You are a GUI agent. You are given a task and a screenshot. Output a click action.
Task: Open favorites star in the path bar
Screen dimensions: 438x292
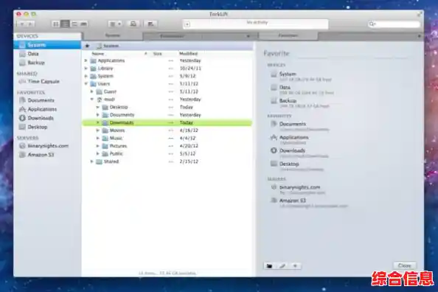click(87, 46)
